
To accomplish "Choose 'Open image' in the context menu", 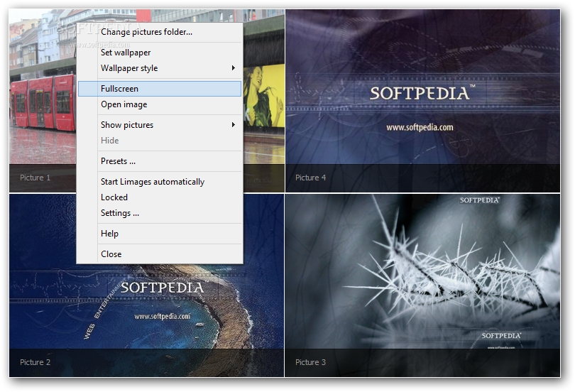I will coord(160,104).
